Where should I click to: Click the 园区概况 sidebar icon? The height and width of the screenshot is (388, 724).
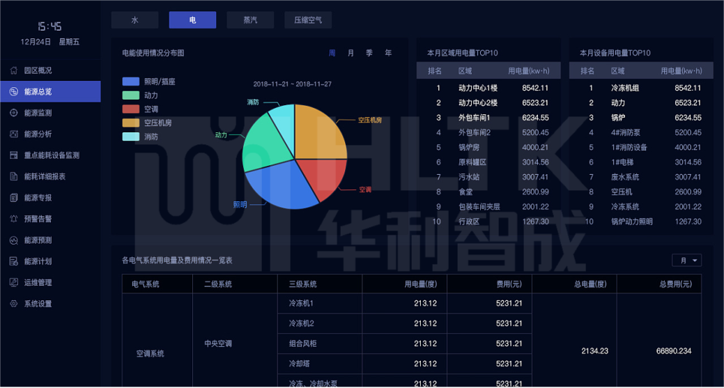tap(14, 70)
